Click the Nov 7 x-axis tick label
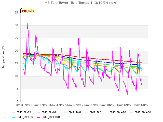This screenshot has width=163, height=122. click(80, 105)
